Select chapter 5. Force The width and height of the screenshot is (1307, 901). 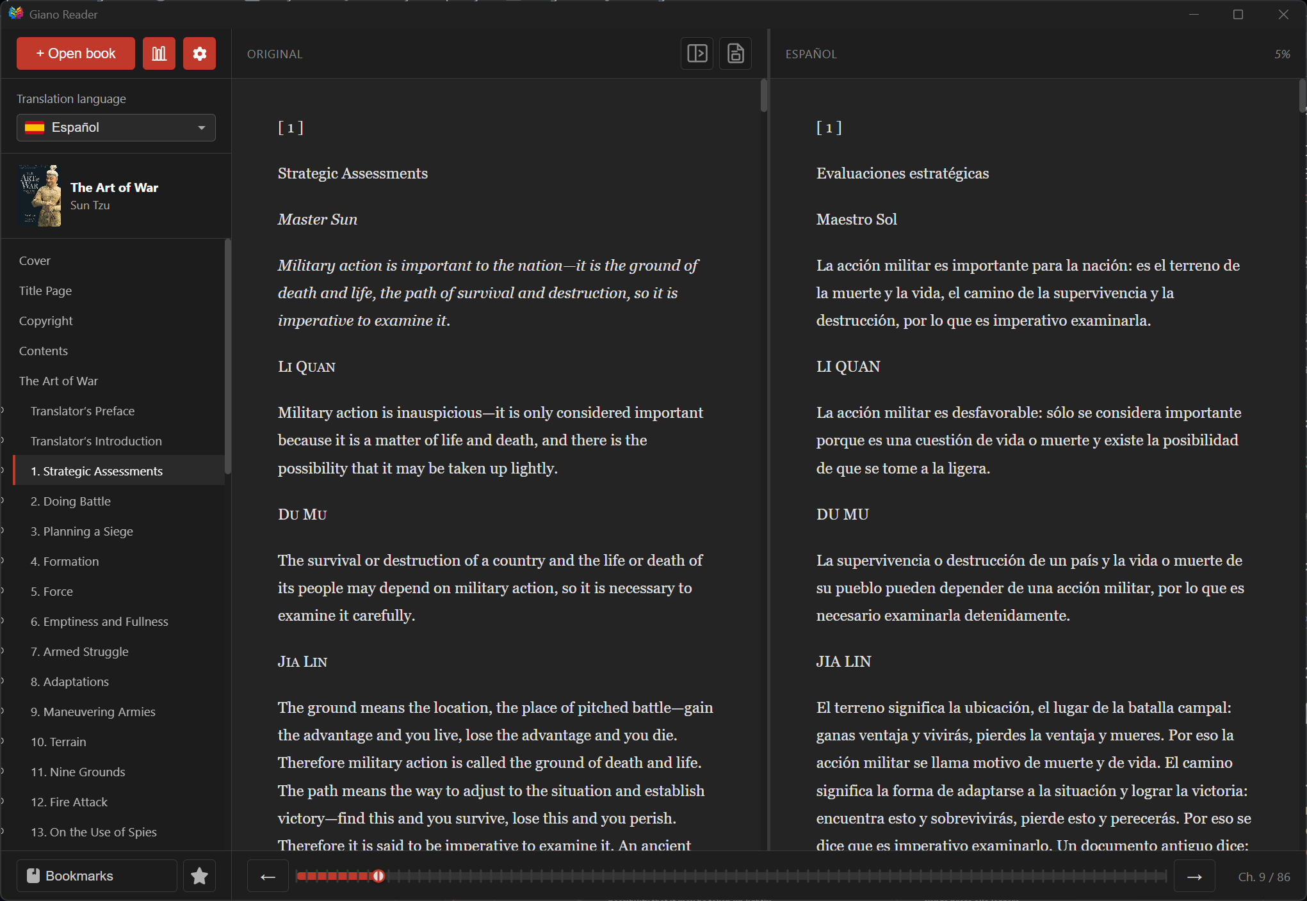52,591
